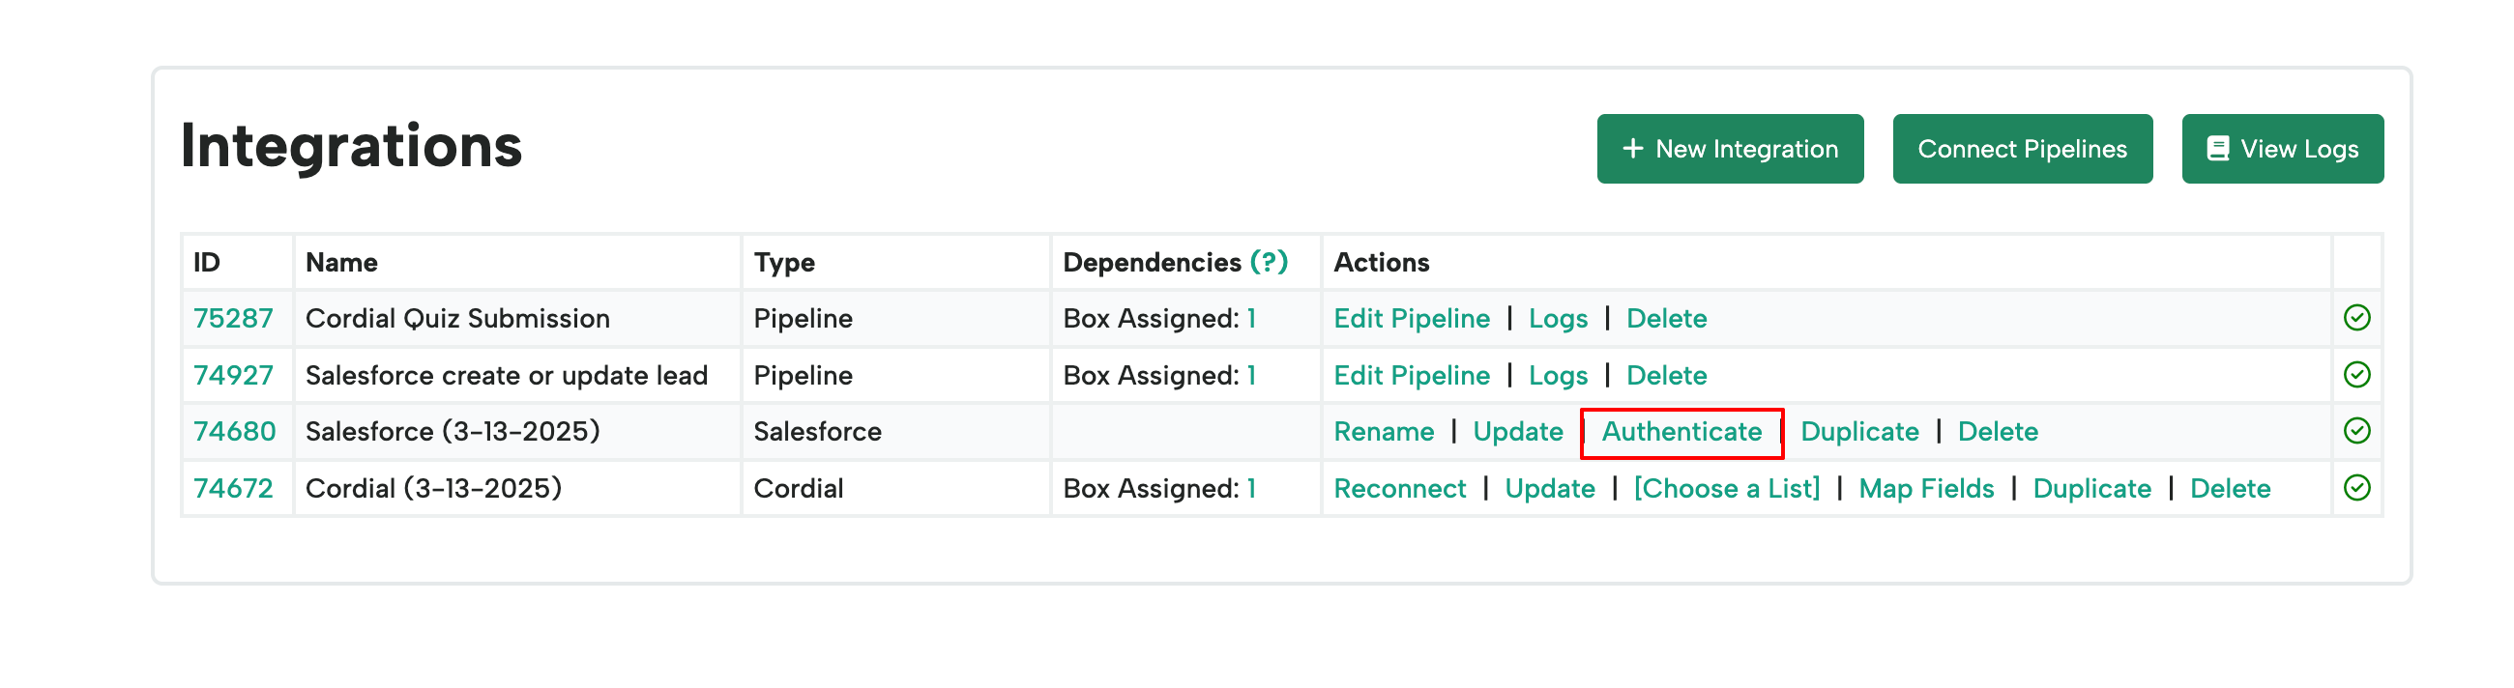Delete Salesforce create or update lead pipeline

coord(1666,375)
